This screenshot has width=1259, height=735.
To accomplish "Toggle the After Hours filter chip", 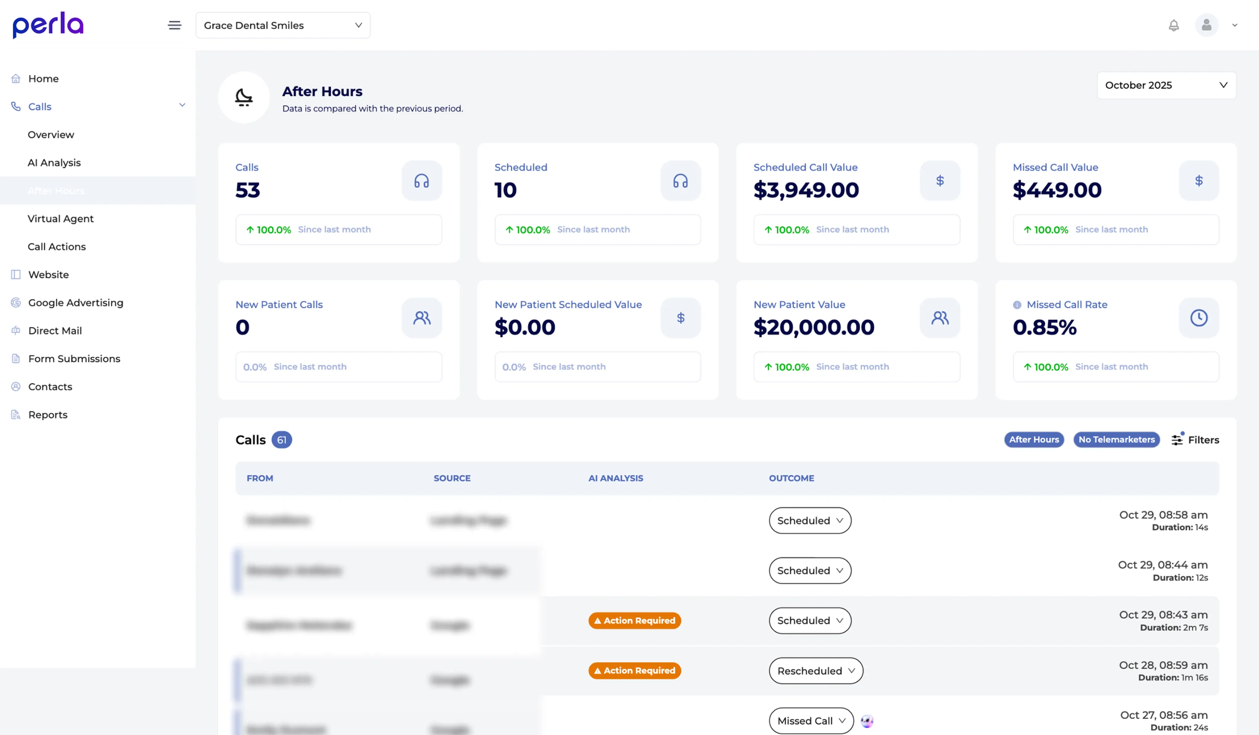I will 1034,439.
